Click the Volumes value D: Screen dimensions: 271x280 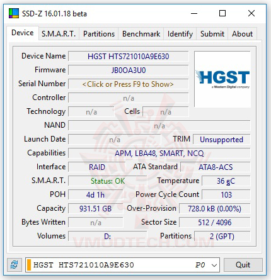tap(108, 237)
